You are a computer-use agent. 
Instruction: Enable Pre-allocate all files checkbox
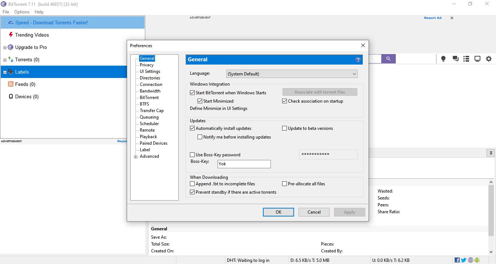(285, 184)
